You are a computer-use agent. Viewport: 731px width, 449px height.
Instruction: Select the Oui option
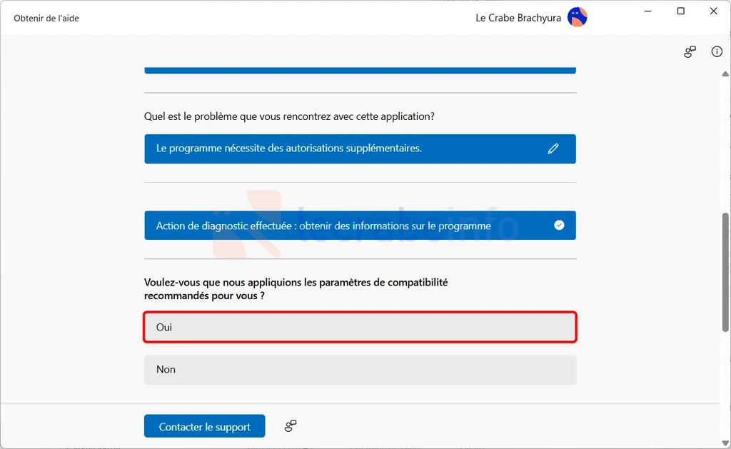(x=360, y=327)
